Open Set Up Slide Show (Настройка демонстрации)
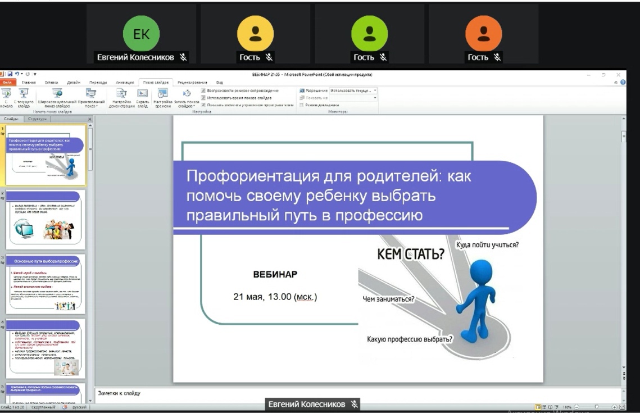The image size is (640, 413). pyautogui.click(x=121, y=98)
